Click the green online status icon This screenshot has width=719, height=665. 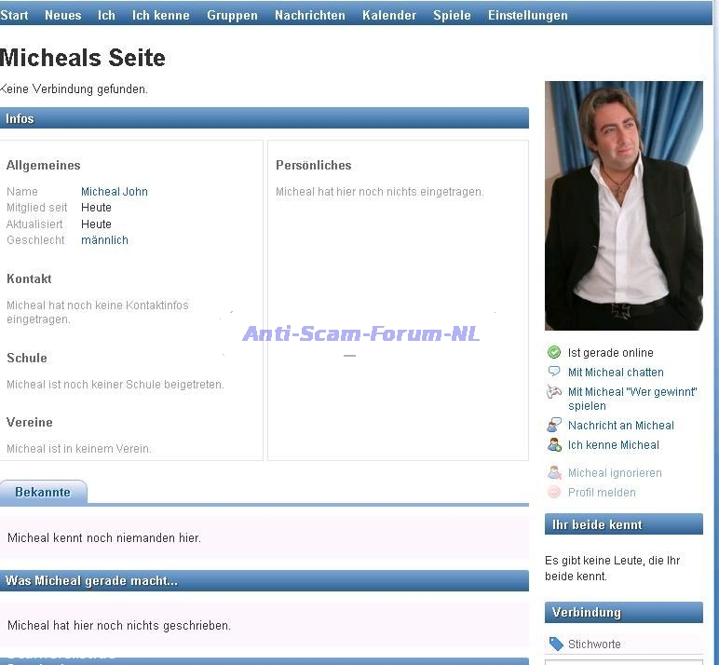click(554, 352)
